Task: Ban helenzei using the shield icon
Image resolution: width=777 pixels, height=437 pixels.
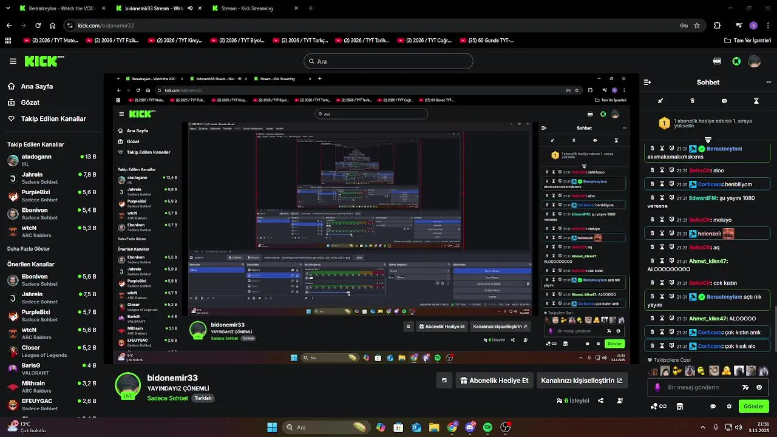Action: 671,234
